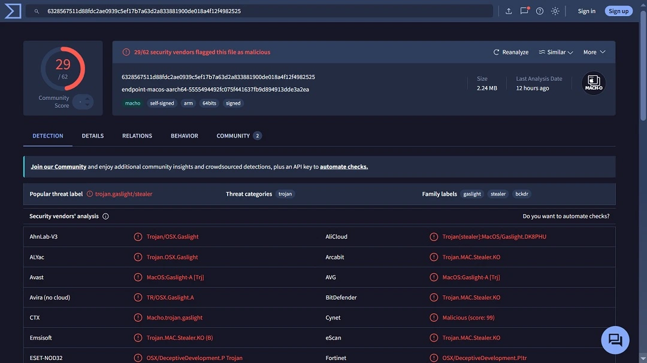Click the Arcabit detection warning icon

point(434,257)
